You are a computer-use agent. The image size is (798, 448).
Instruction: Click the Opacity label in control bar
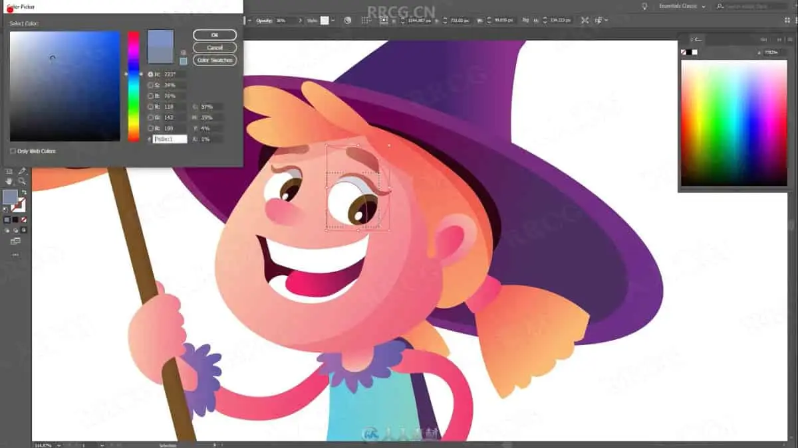pos(264,21)
